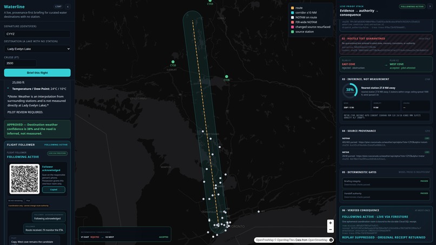Click the Handoff authority gate row
The width and height of the screenshot is (436, 245).
click(386, 195)
